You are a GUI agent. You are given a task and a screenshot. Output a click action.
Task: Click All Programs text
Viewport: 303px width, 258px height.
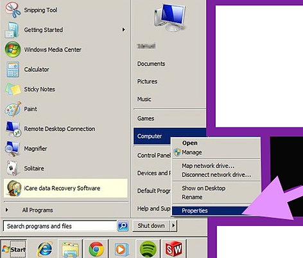pyautogui.click(x=37, y=210)
